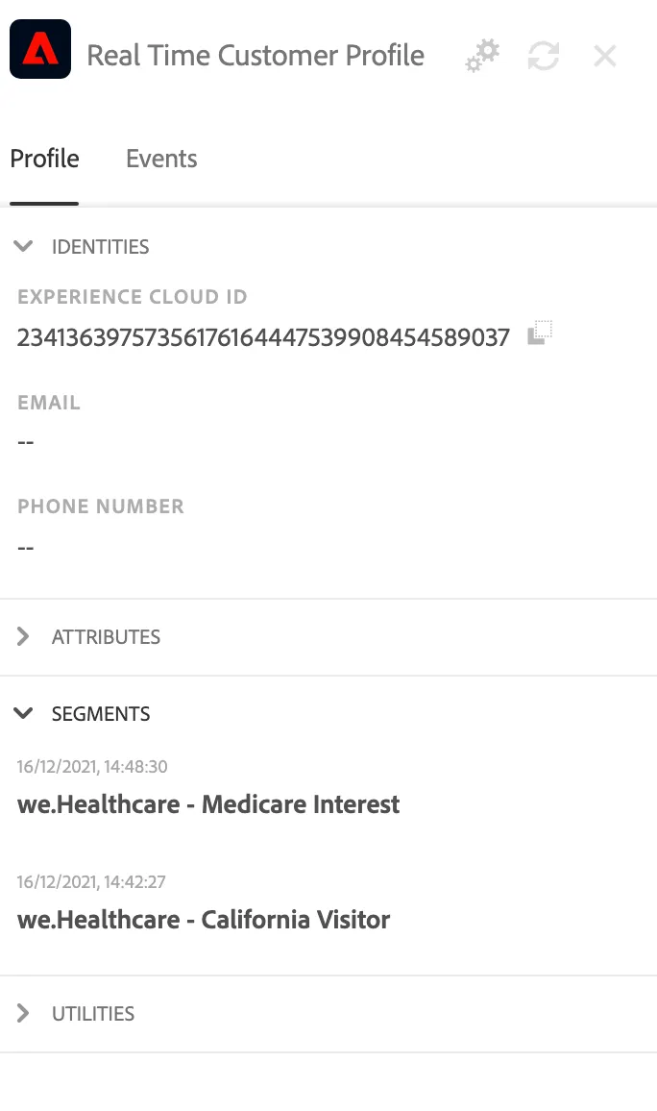Switch to the Events tab
Screen dimensions: 657x1111
point(161,159)
